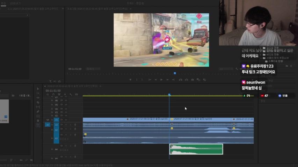Export frame with camera icon
This screenshot has height=167, width=298.
coord(192,80)
